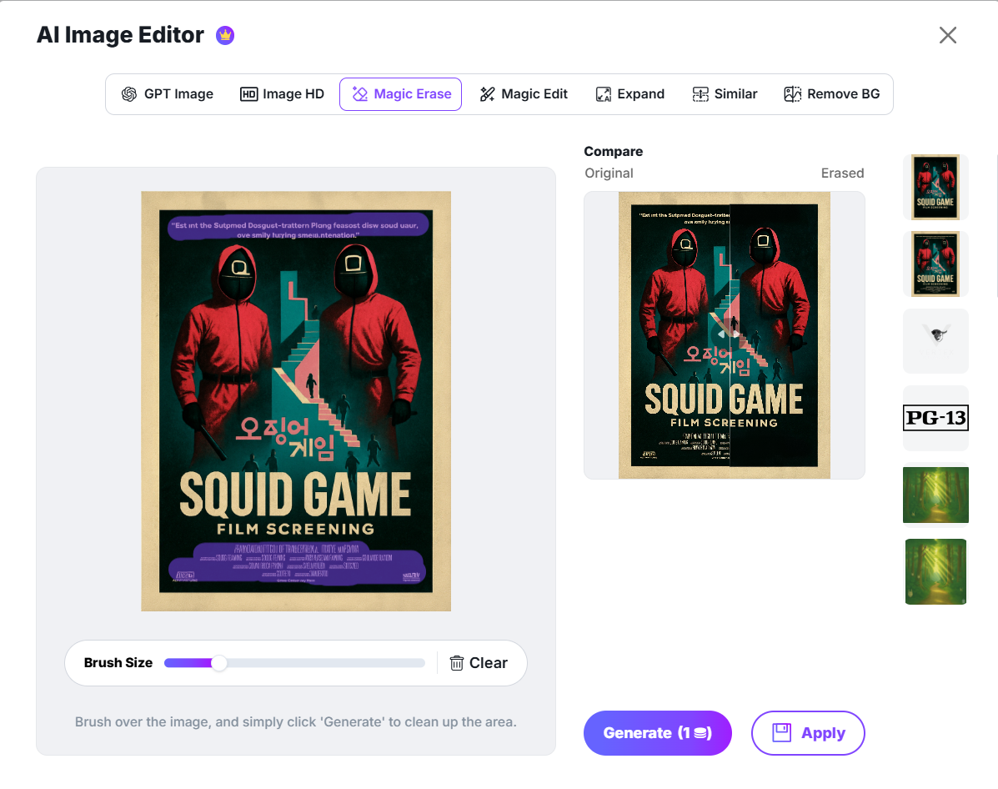998x789 pixels.
Task: Open the Similar tab
Action: tap(725, 94)
